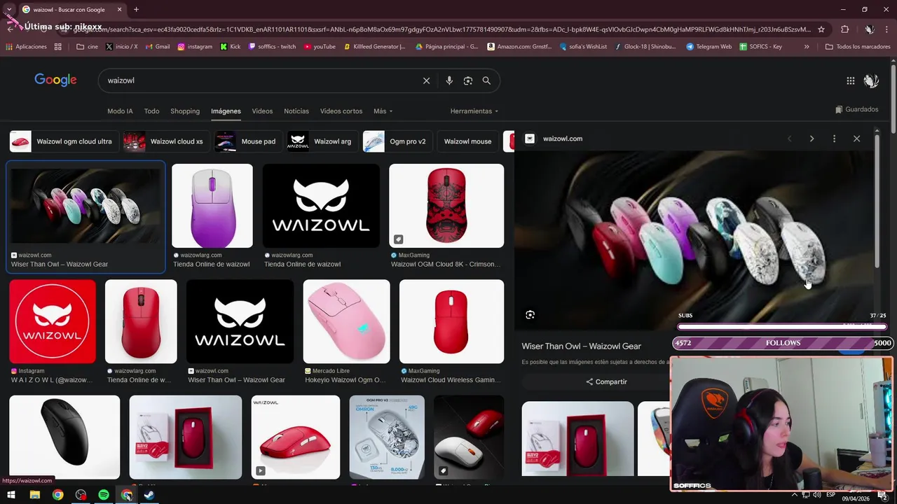The height and width of the screenshot is (504, 897).
Task: Open the purple gradient mouse thumbnail
Action: click(212, 206)
